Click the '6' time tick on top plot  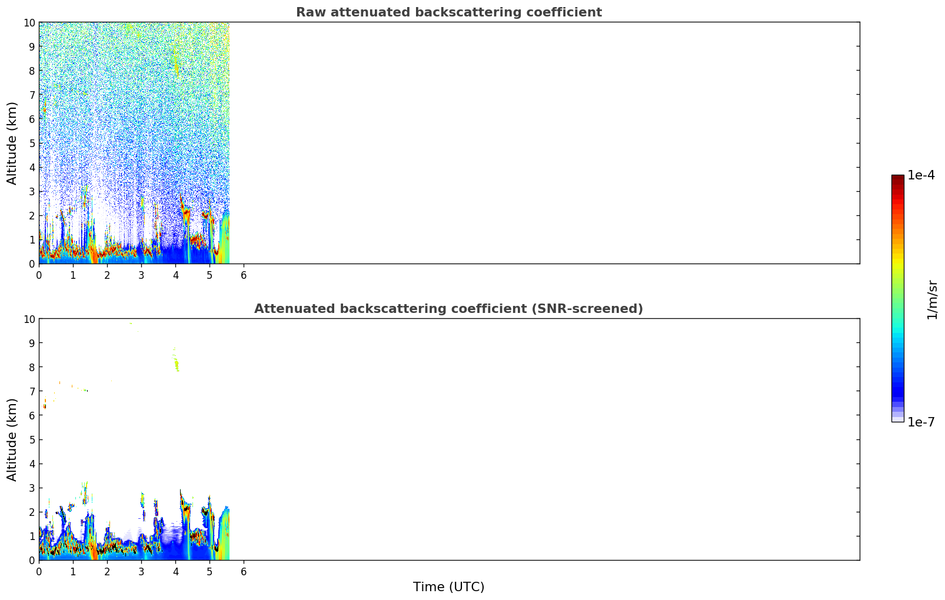[244, 275]
